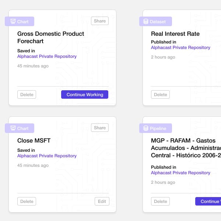Screen dimensions: 221x221
Task: Delete the Gross Domestic Product Forechart card
Action: pyautogui.click(x=27, y=95)
